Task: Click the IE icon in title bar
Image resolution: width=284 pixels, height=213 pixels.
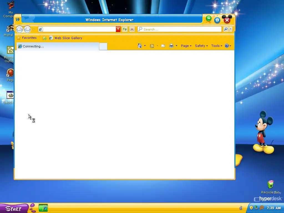Action: pyautogui.click(x=18, y=19)
